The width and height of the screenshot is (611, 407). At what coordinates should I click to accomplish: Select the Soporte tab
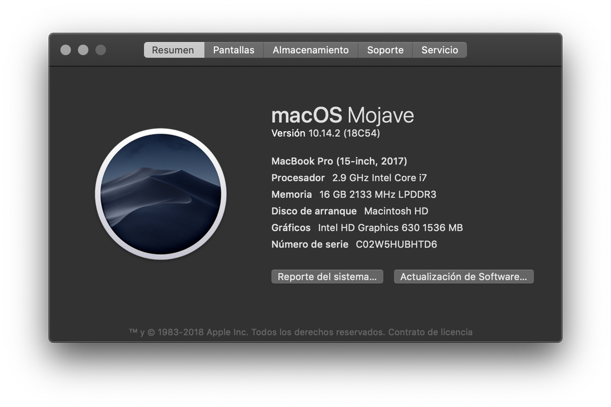click(385, 50)
